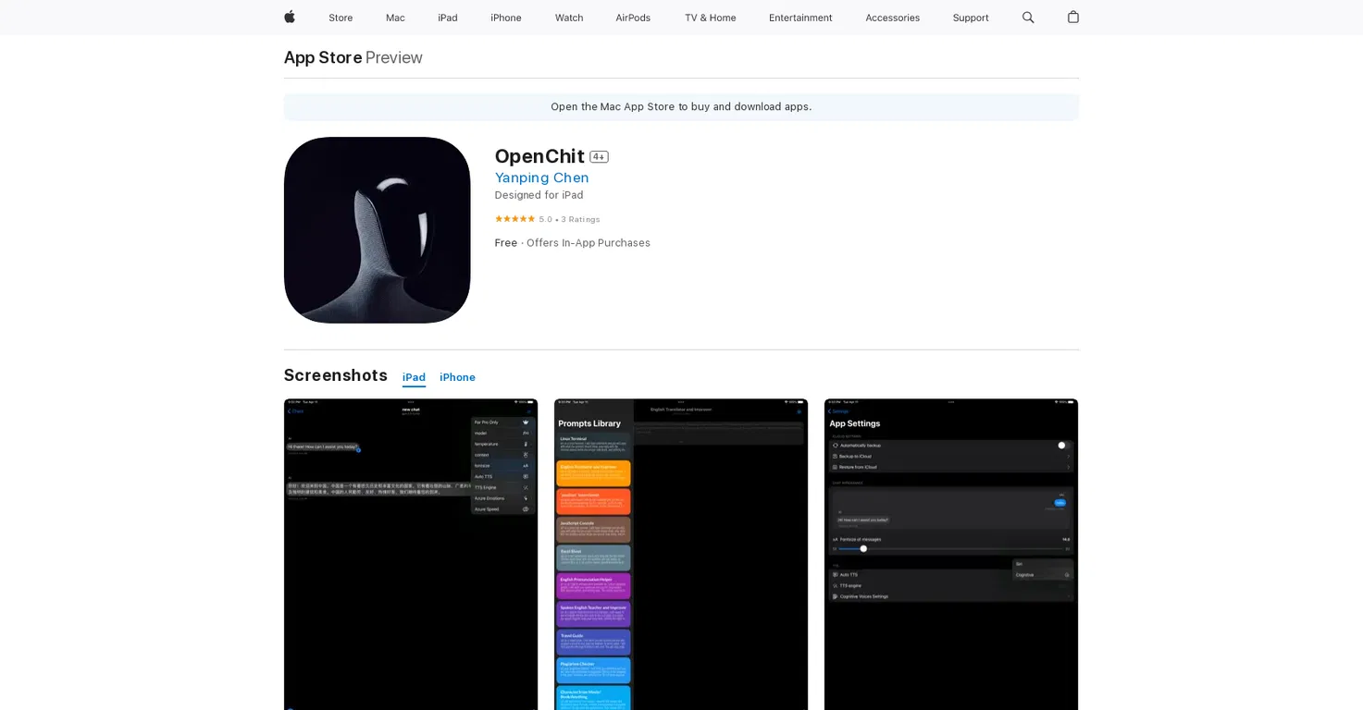The image size is (1363, 710).
Task: Click the '3 Ratings' text
Action: click(x=580, y=219)
